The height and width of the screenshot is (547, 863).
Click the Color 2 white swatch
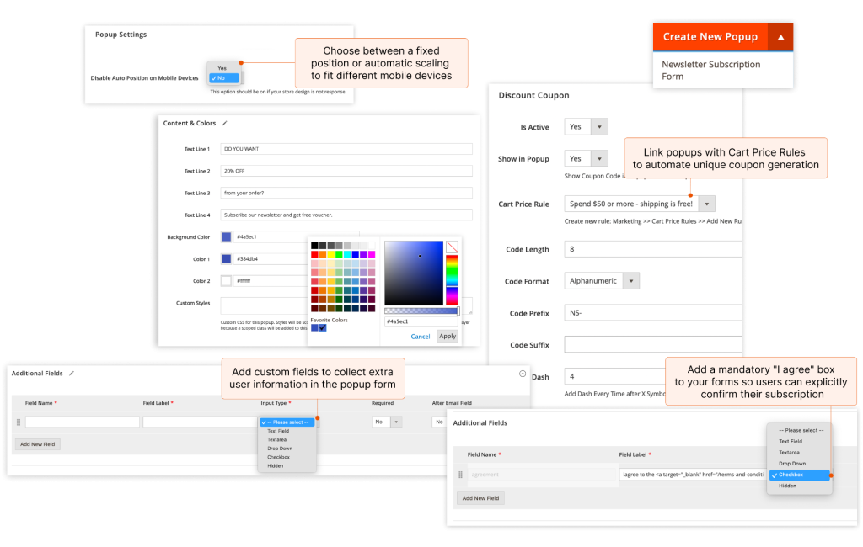click(x=226, y=281)
